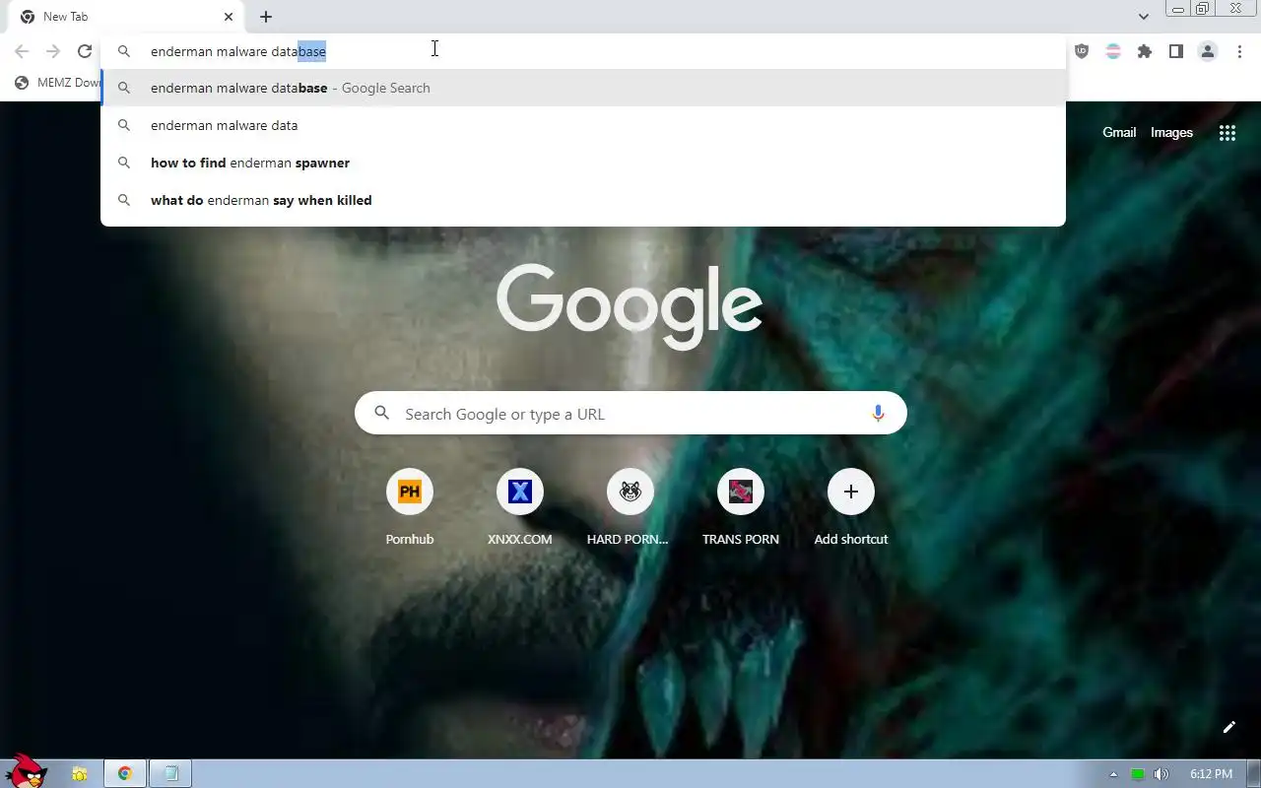This screenshot has width=1261, height=788.
Task: Select 'what do enderman say when killed' suggestion
Action: pos(583,200)
